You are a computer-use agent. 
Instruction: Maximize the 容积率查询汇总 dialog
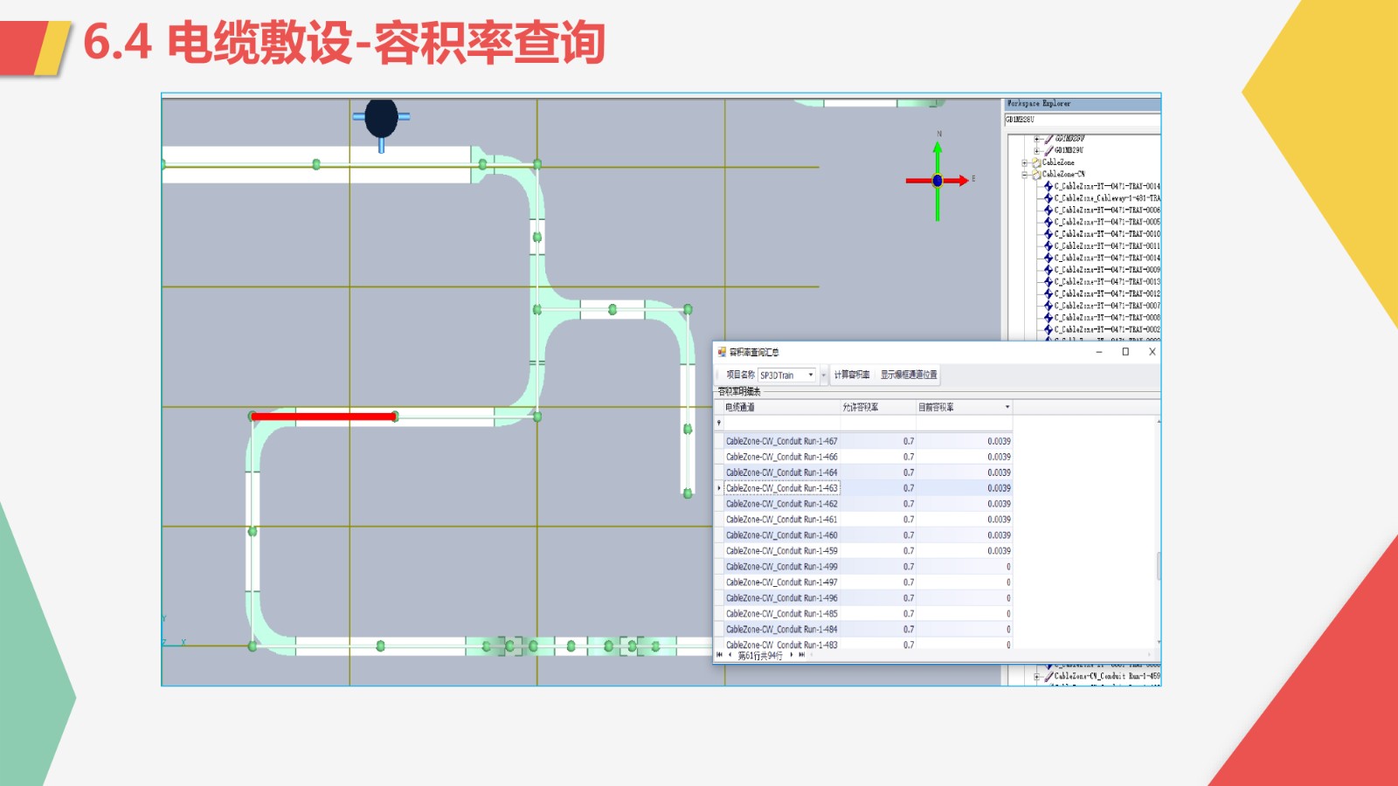coord(1125,352)
